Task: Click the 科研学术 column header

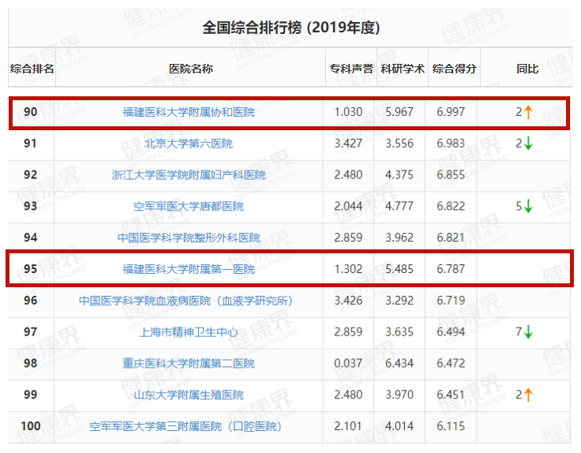Action: (403, 69)
